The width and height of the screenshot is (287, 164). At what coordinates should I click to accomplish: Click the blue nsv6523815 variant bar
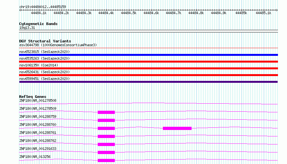click(x=148, y=55)
